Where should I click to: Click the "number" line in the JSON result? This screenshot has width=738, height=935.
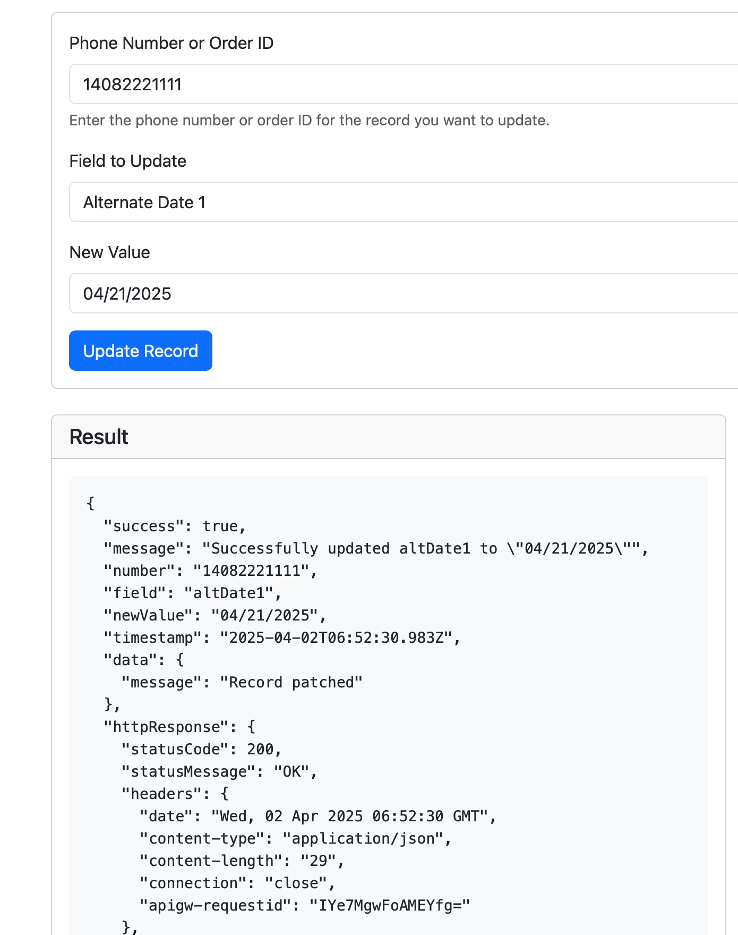[x=210, y=571]
